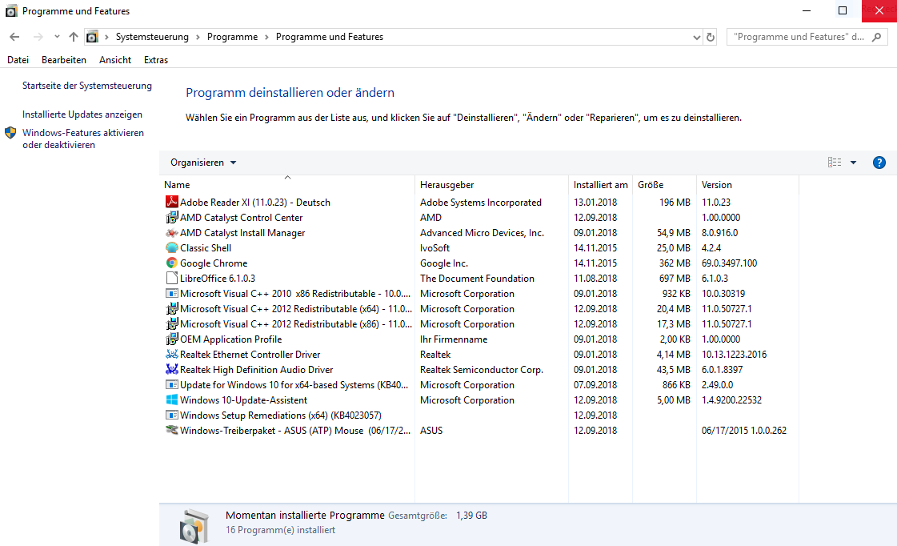Screen dimensions: 897x546
Task: Open the help with the question mark icon
Action: 879,163
